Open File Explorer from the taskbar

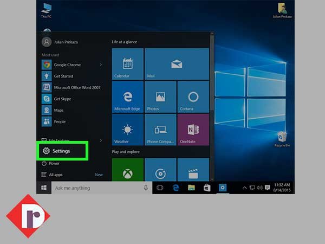pos(191,188)
